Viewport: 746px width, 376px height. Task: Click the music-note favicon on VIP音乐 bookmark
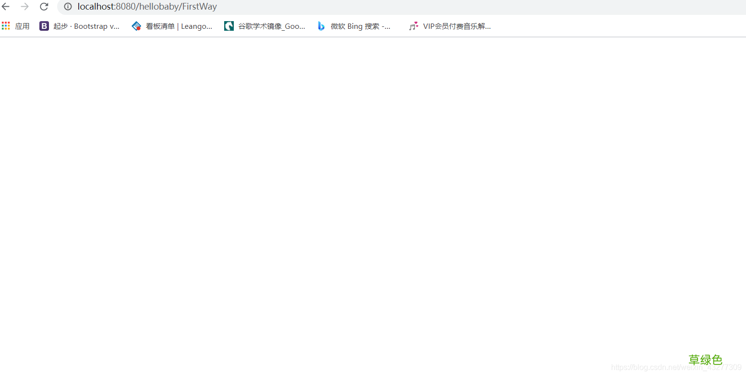click(x=413, y=26)
